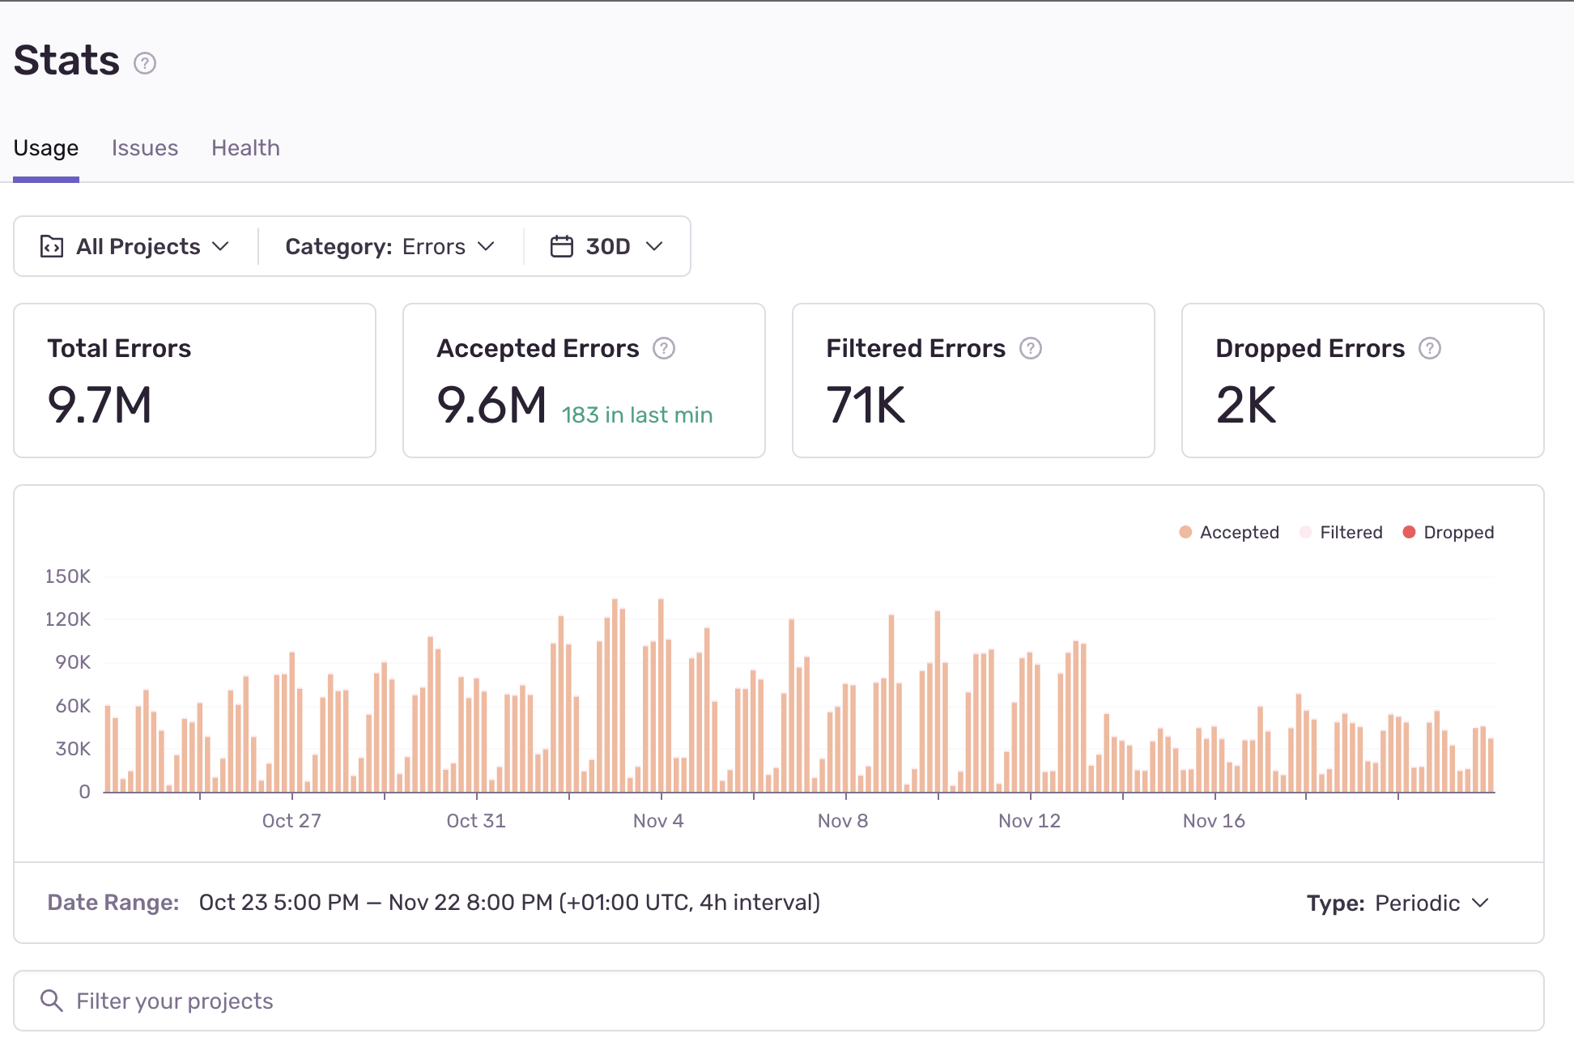Switch to the Health tab
Screen dimensions: 1574x1046
(245, 147)
